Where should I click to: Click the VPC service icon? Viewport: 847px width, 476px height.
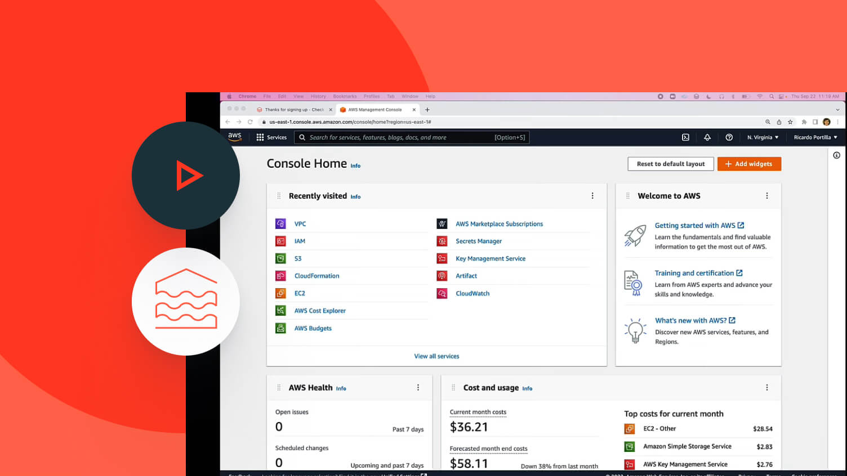click(x=280, y=224)
